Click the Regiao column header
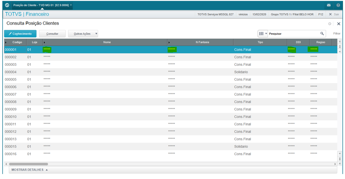Screen dimensions: 345x179 click(x=321, y=42)
